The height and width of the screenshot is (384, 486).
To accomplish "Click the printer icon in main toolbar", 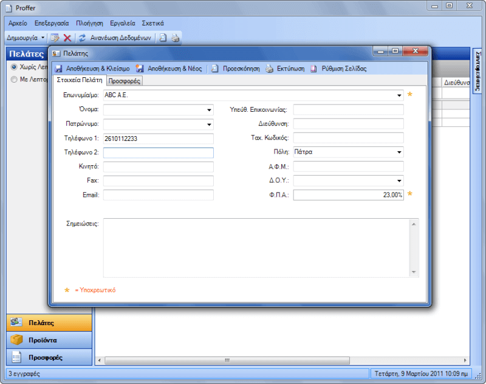I will tap(175, 38).
